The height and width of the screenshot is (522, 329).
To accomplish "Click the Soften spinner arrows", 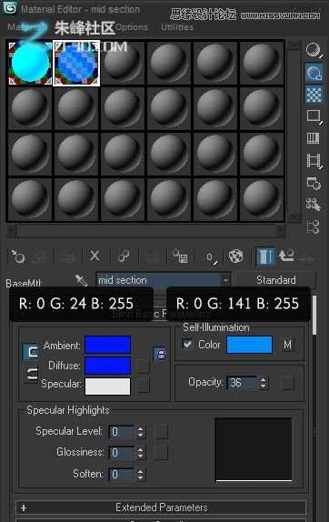I will point(141,475).
